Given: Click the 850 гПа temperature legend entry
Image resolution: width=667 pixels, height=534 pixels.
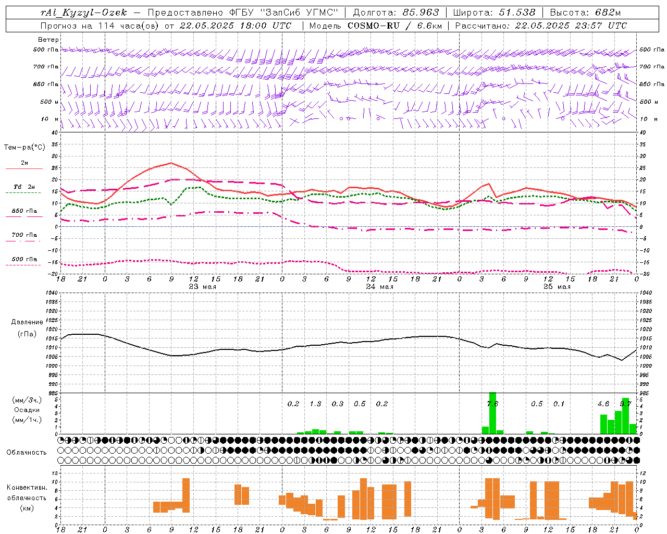Looking at the screenshot, I should point(24,211).
